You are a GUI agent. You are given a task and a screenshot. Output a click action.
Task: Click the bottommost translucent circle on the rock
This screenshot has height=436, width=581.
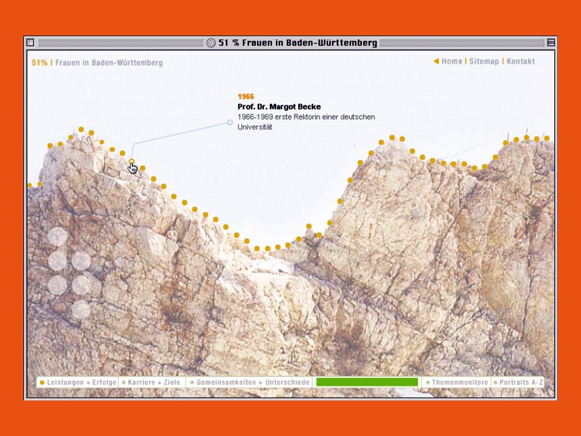[x=81, y=309]
